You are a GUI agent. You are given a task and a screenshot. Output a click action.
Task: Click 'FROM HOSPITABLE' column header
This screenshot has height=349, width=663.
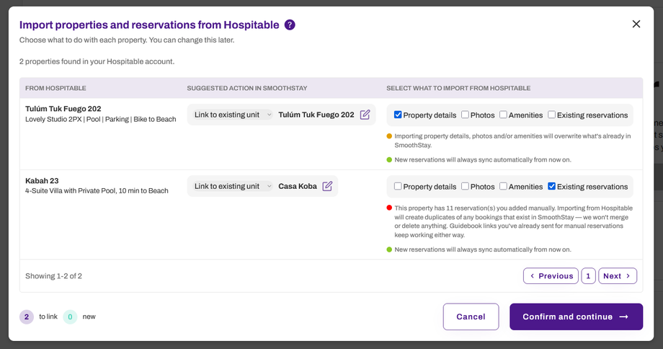55,88
